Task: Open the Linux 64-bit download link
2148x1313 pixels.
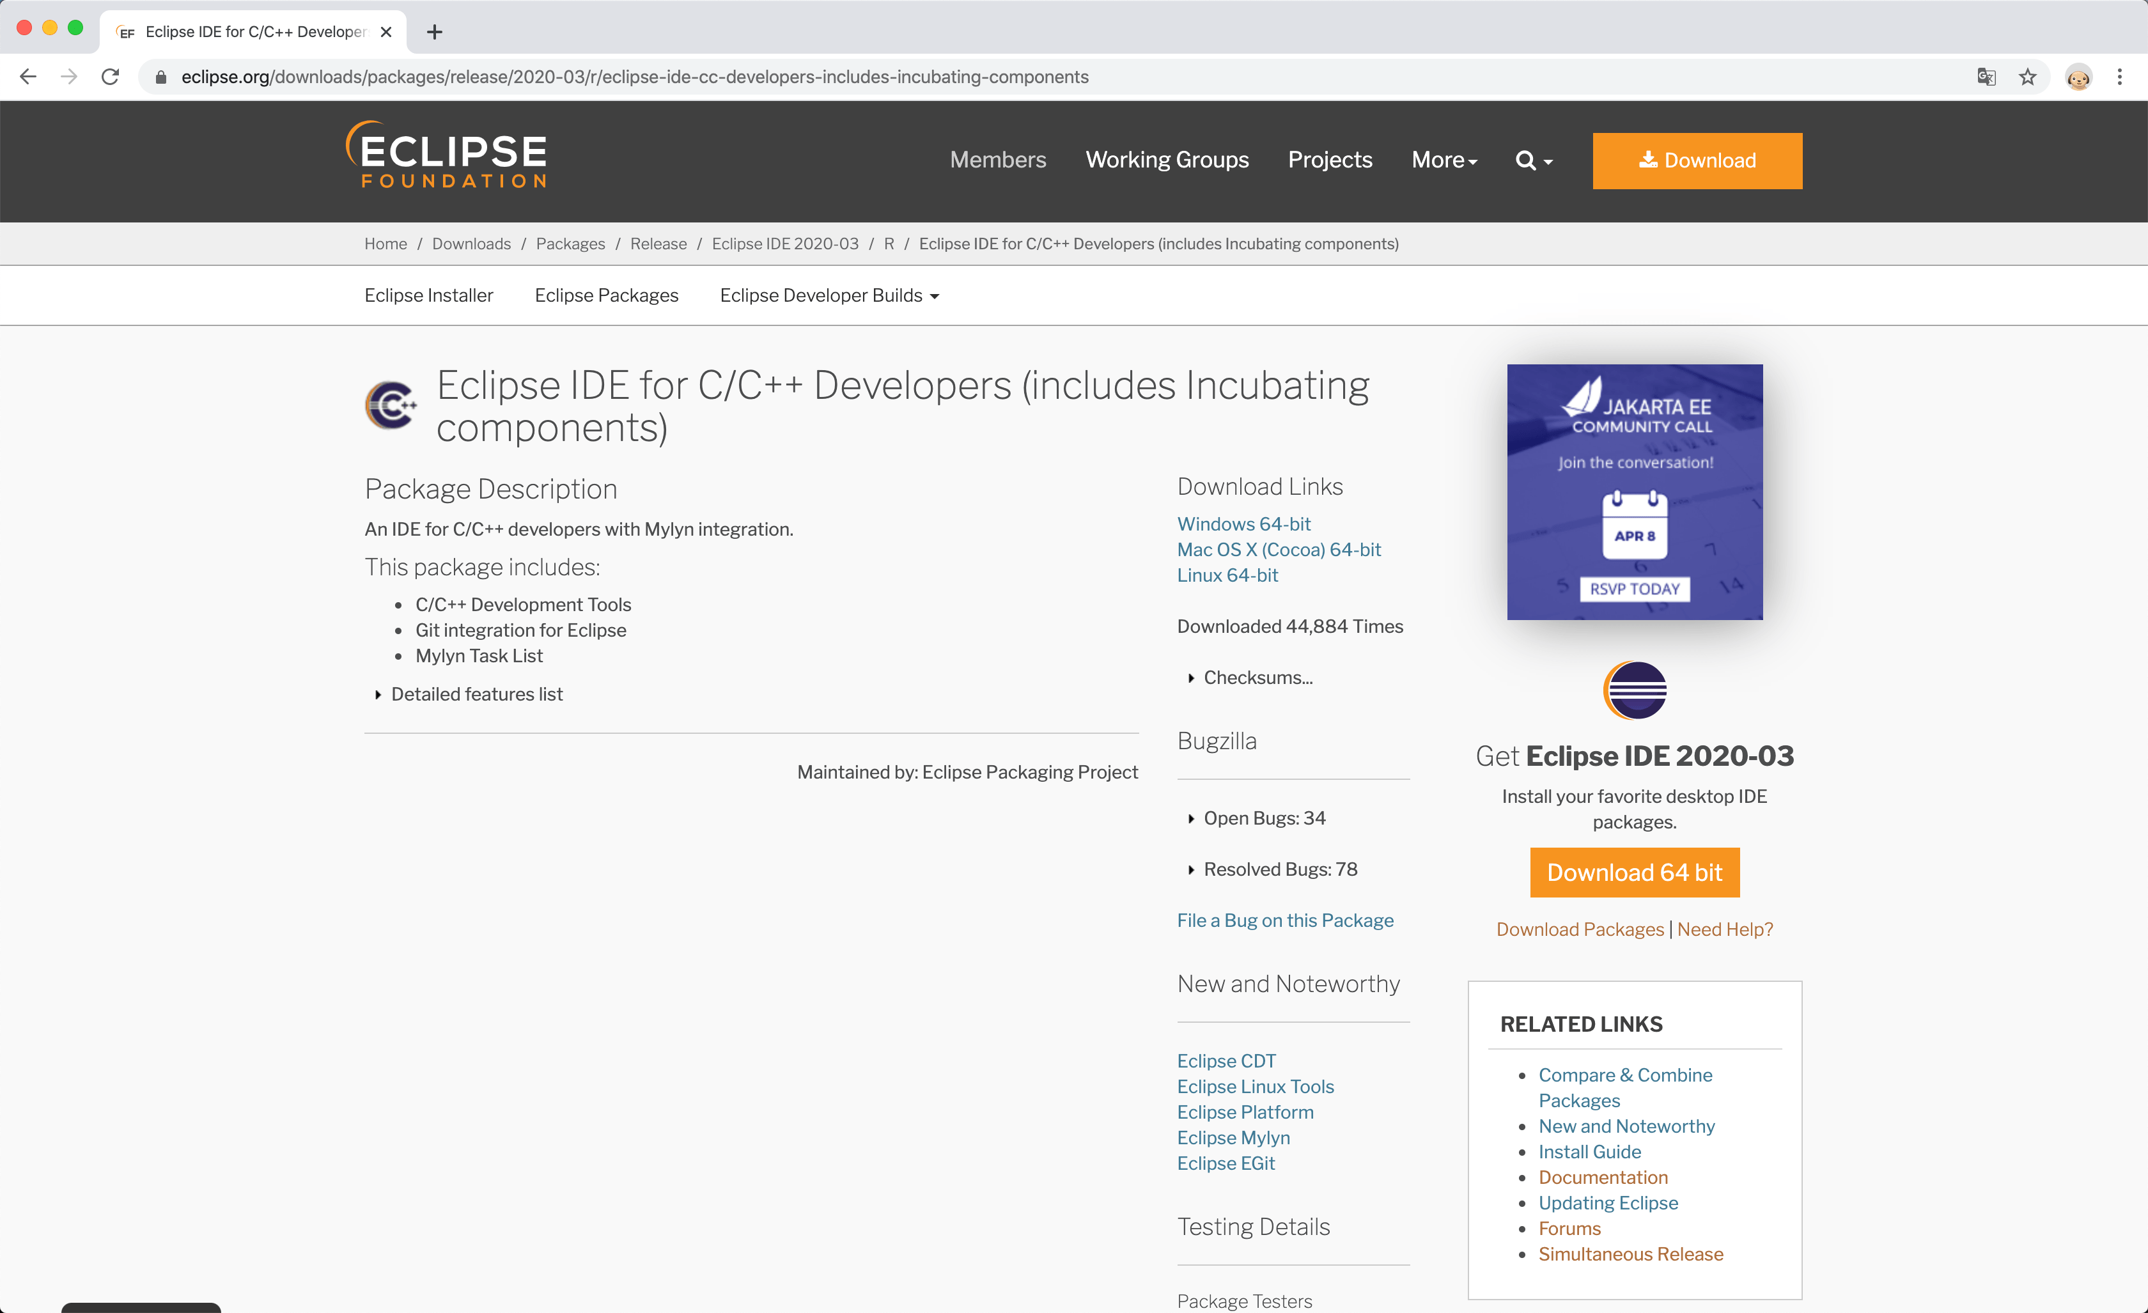Action: pos(1227,575)
